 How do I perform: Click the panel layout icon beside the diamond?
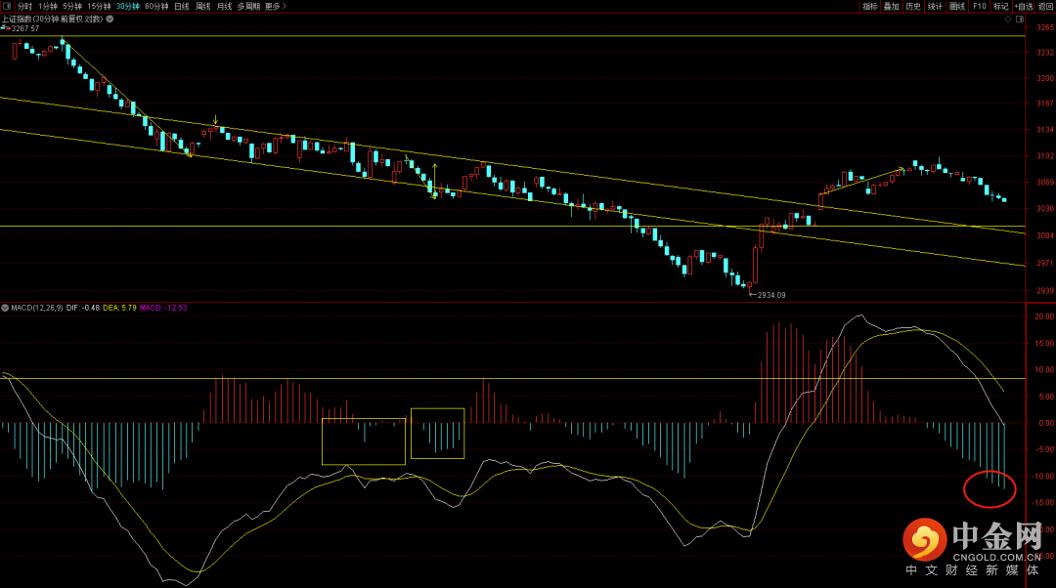(1020, 19)
